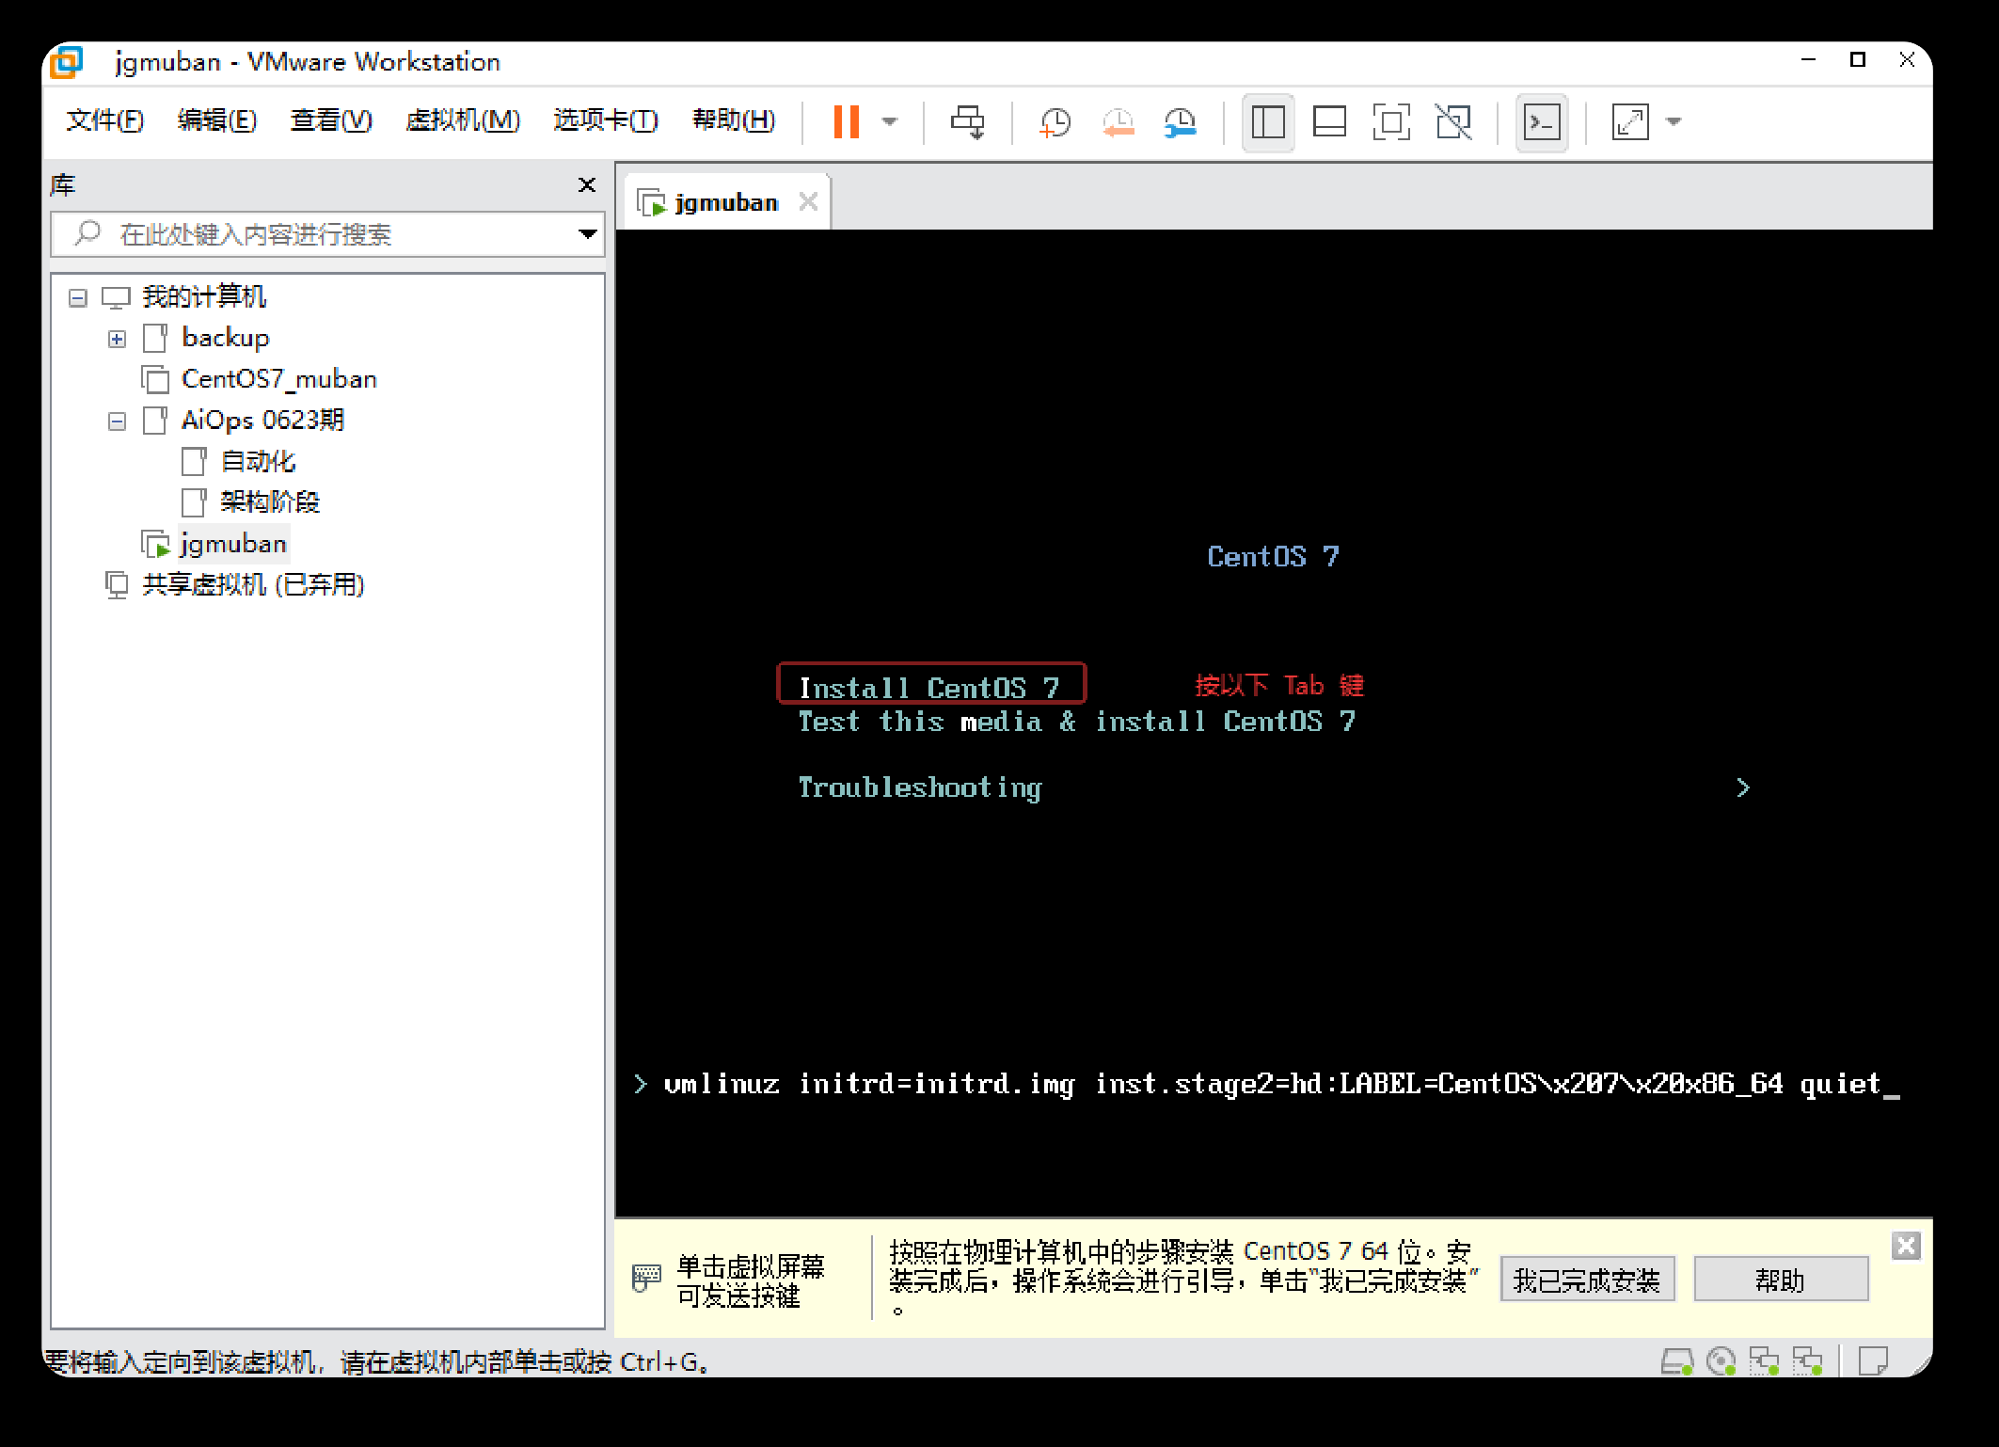
Task: Dismiss the yellow install hint bar
Action: click(1906, 1247)
